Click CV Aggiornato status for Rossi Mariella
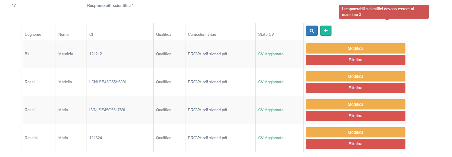Image resolution: width=452 pixels, height=157 pixels. (271, 82)
